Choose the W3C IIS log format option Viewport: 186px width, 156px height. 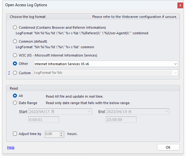(15, 55)
